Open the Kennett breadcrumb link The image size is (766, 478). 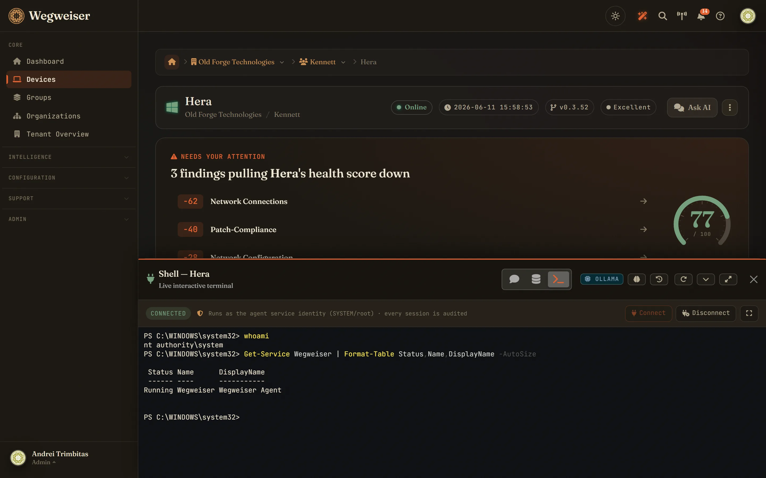pyautogui.click(x=318, y=62)
